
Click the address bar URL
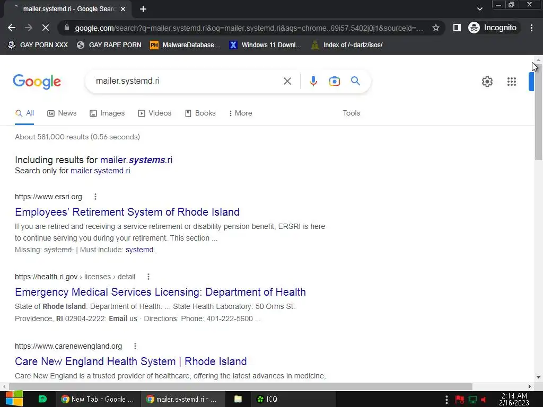[249, 28]
